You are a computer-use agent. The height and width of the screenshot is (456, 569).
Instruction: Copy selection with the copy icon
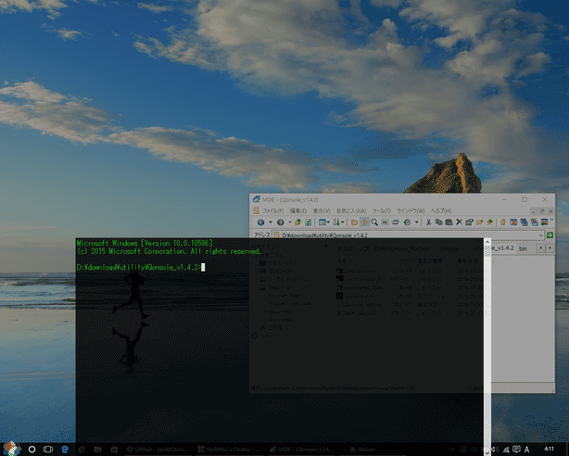[438, 222]
